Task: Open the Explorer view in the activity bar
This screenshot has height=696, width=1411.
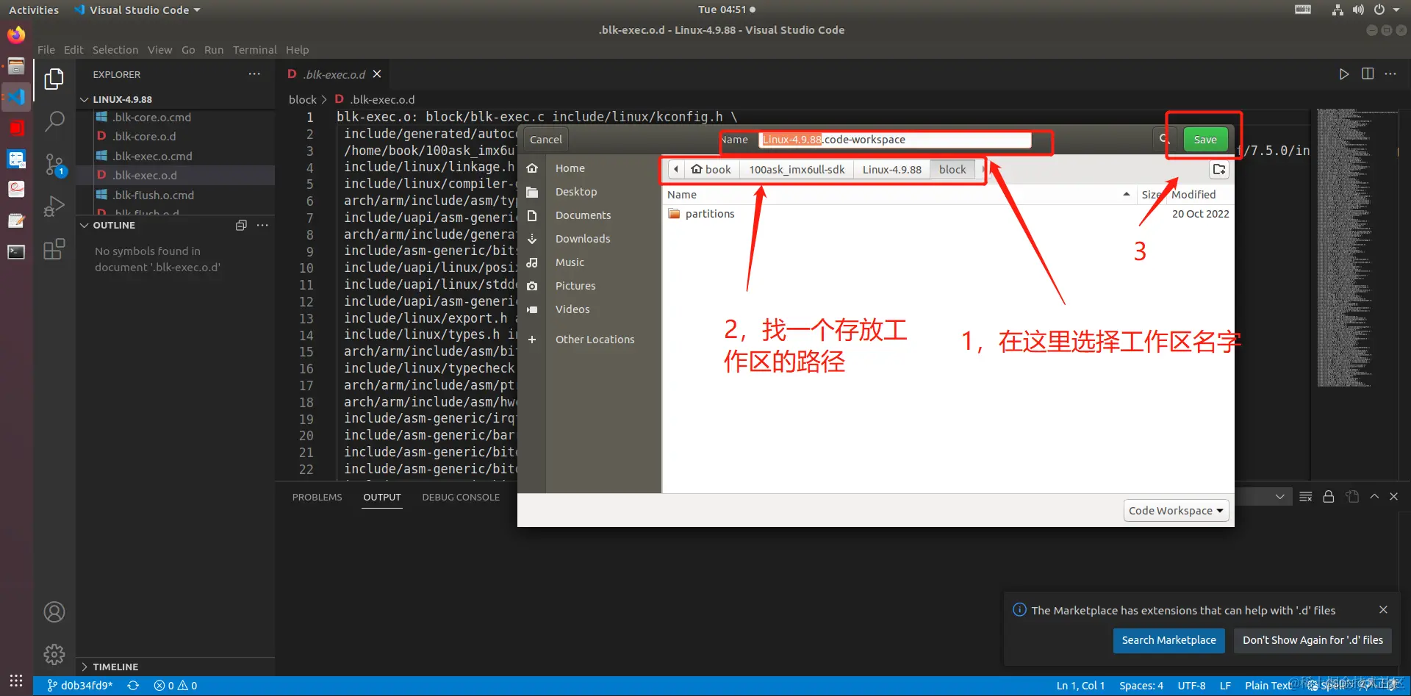Action: click(54, 78)
